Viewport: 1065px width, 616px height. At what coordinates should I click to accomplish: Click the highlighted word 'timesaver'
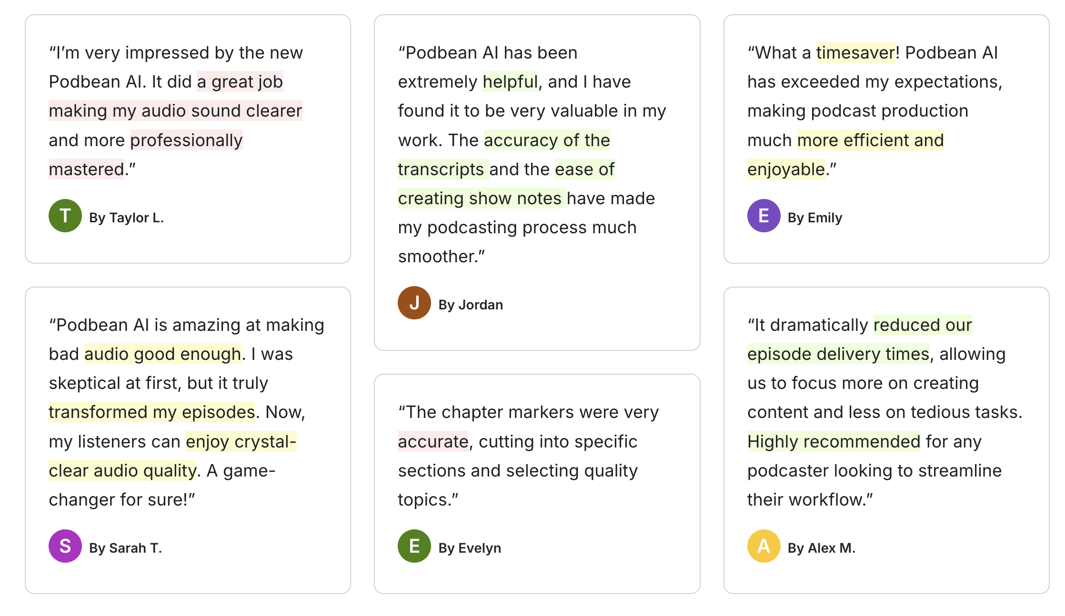coord(855,53)
